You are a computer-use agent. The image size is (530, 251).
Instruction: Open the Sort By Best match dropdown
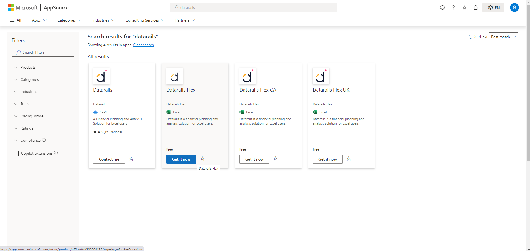[x=503, y=37]
